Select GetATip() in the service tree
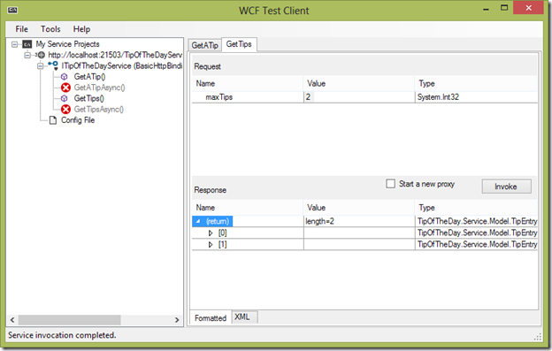The image size is (552, 351). tap(89, 77)
